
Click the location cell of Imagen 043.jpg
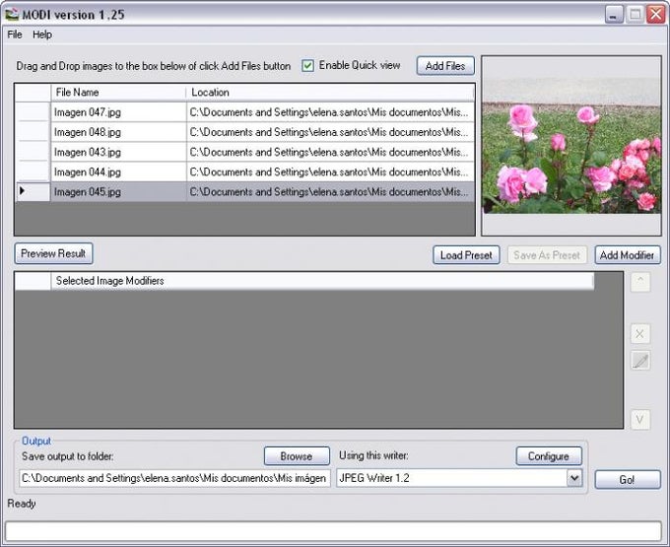tap(330, 152)
